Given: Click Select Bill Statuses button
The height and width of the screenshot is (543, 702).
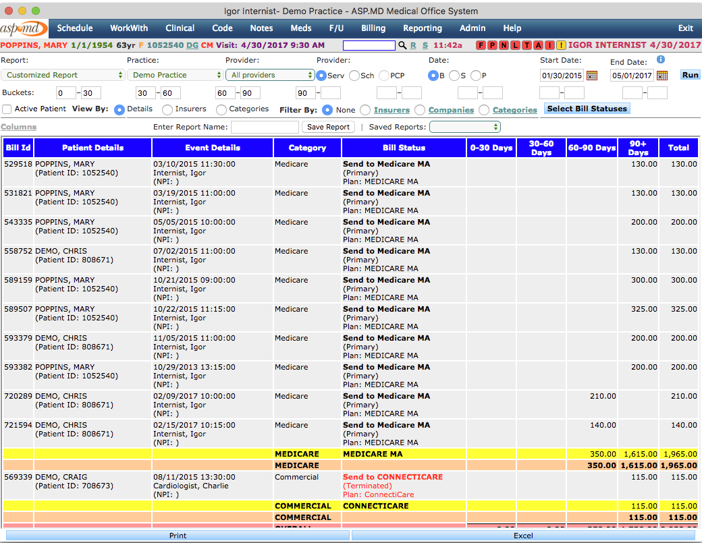Looking at the screenshot, I should pyautogui.click(x=587, y=109).
